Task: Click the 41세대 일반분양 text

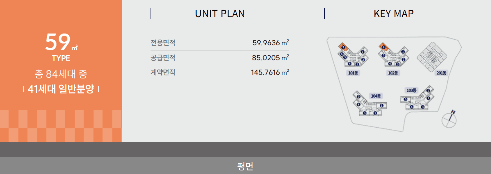Action: pos(61,89)
